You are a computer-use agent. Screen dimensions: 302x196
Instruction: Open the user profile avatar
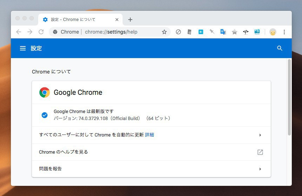(273, 32)
